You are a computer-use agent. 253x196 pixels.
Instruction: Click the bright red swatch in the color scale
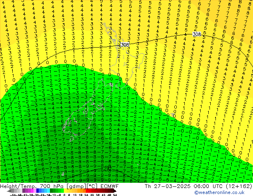coord(87,190)
